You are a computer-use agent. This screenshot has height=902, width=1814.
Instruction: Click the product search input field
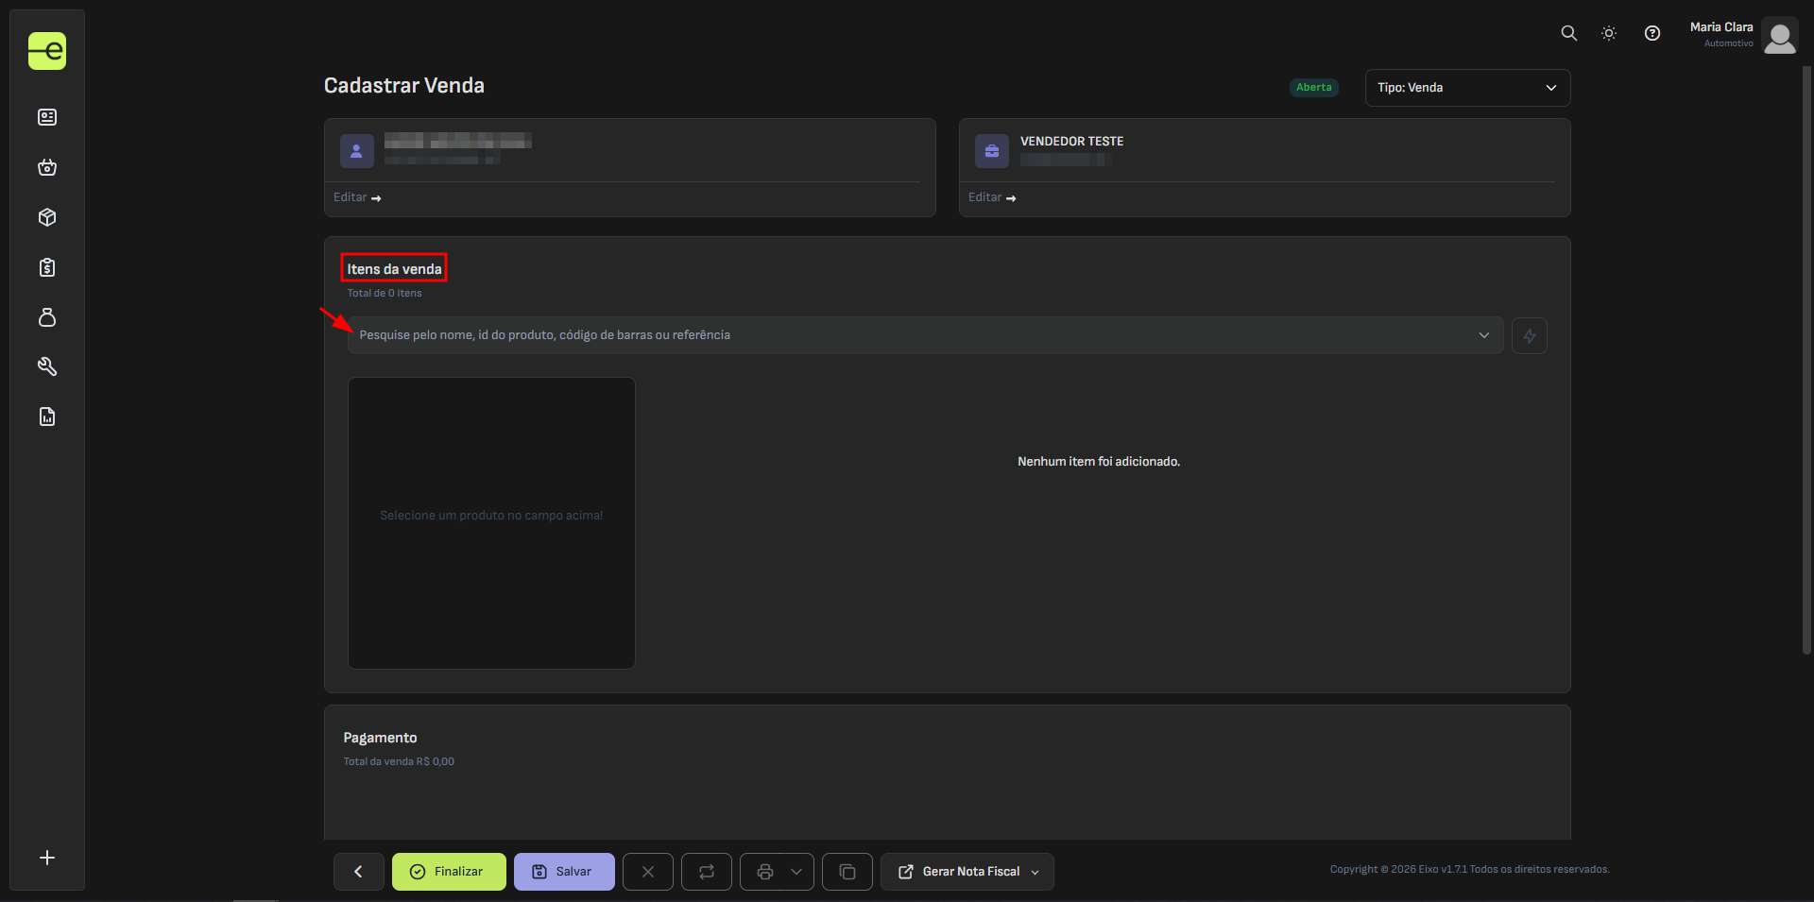[907, 335]
